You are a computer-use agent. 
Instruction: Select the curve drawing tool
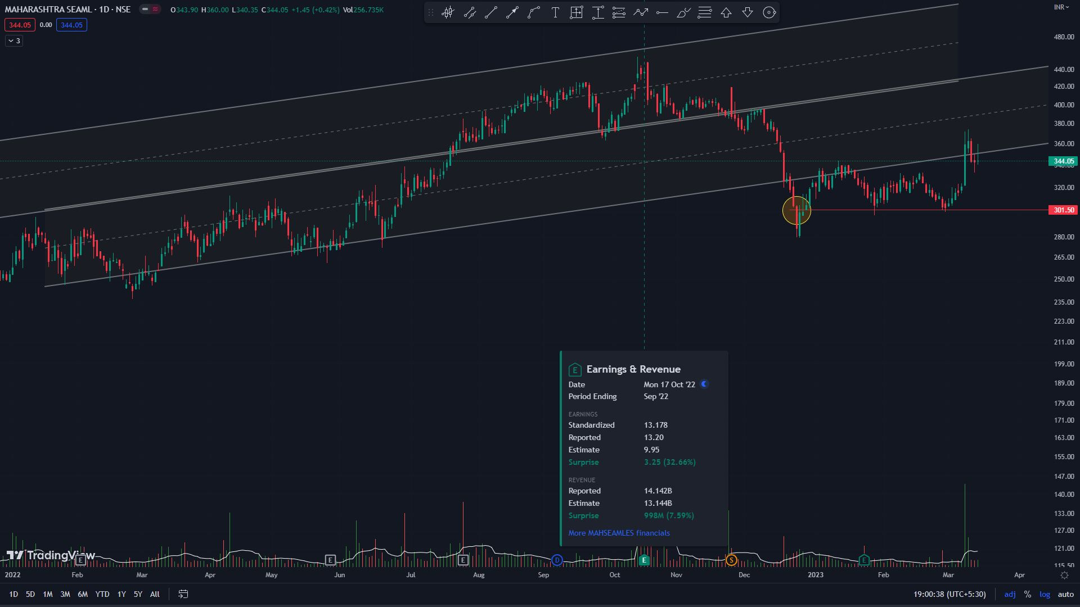[x=534, y=12]
